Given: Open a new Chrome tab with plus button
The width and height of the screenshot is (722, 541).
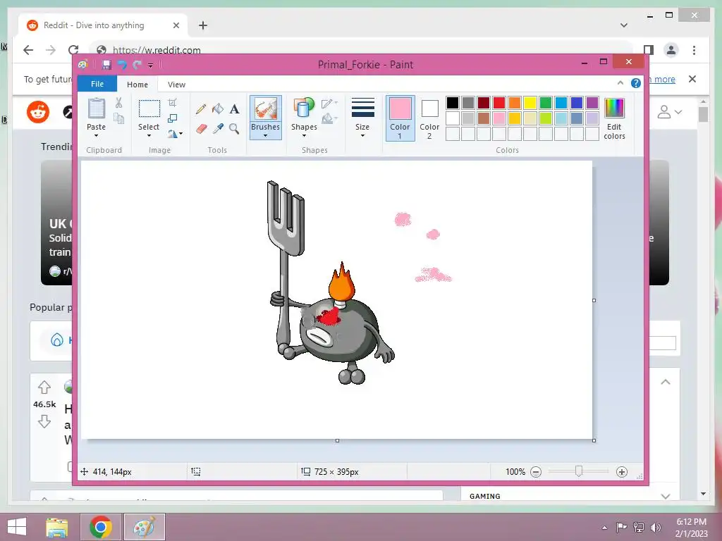Looking at the screenshot, I should [x=203, y=25].
